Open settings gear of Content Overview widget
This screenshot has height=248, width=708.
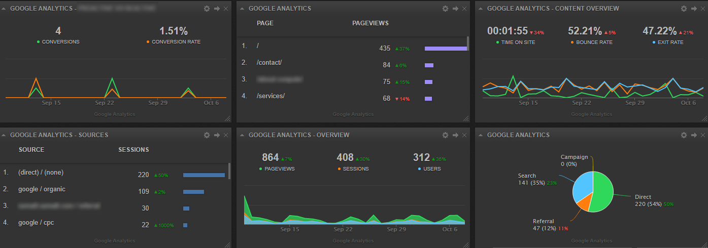click(x=684, y=9)
